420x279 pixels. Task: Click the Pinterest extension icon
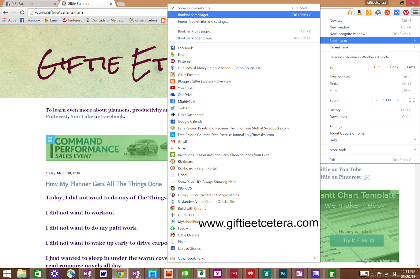coord(406,12)
